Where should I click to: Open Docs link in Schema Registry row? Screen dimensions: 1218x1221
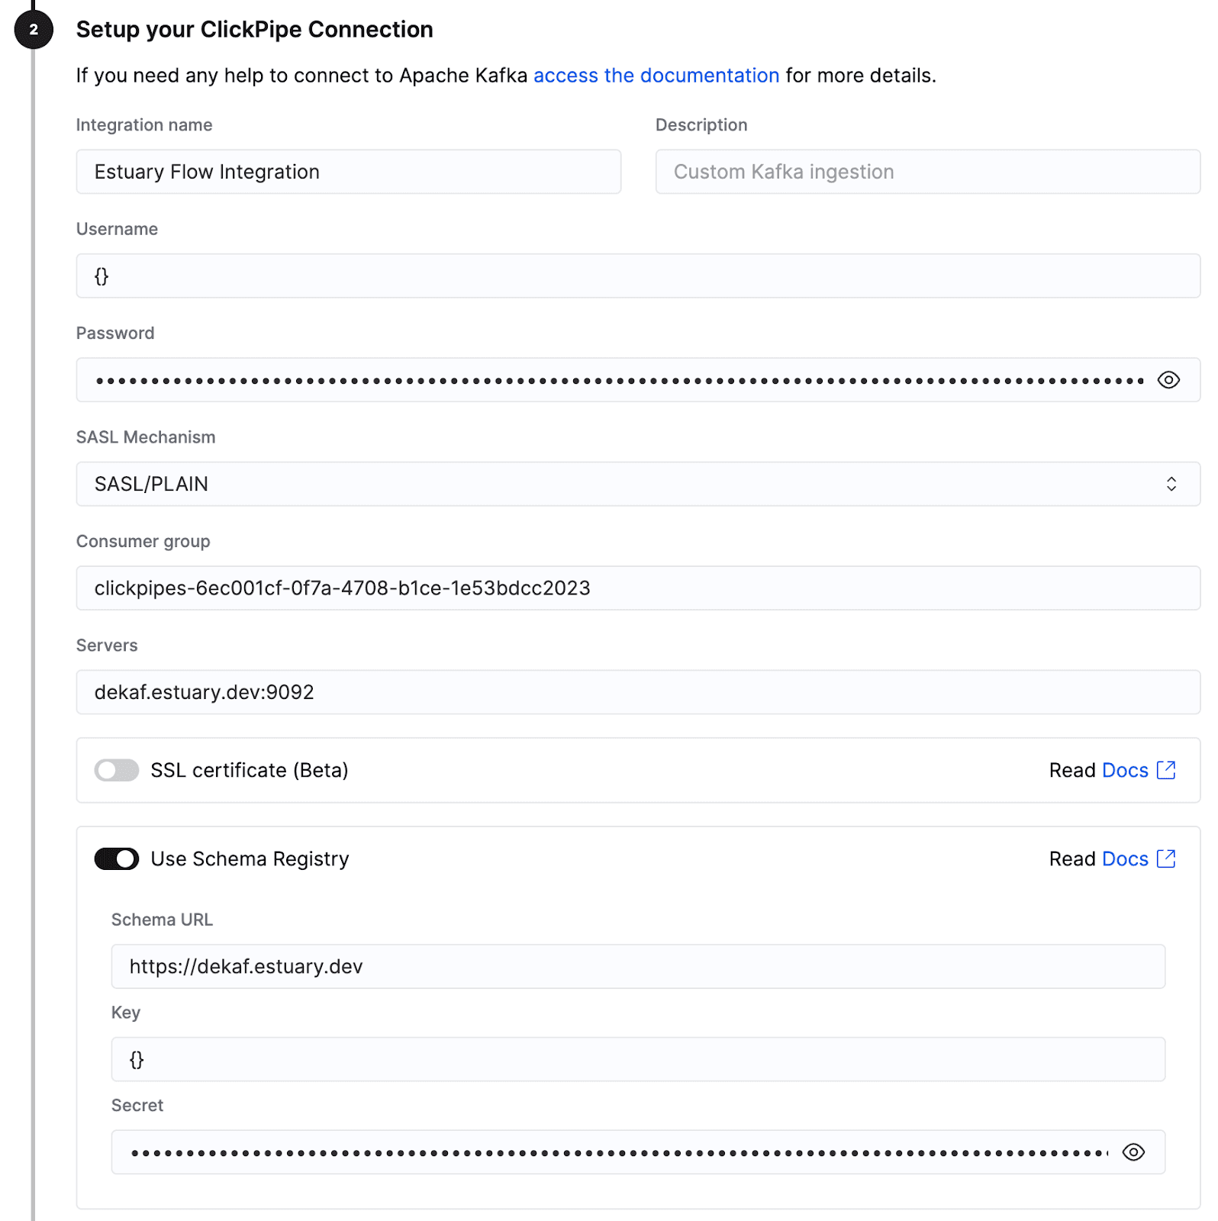pos(1124,859)
